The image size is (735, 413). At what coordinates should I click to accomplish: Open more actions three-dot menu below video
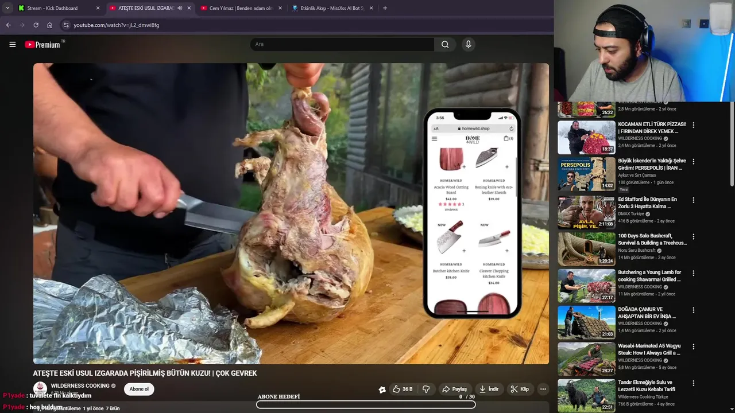point(543,389)
